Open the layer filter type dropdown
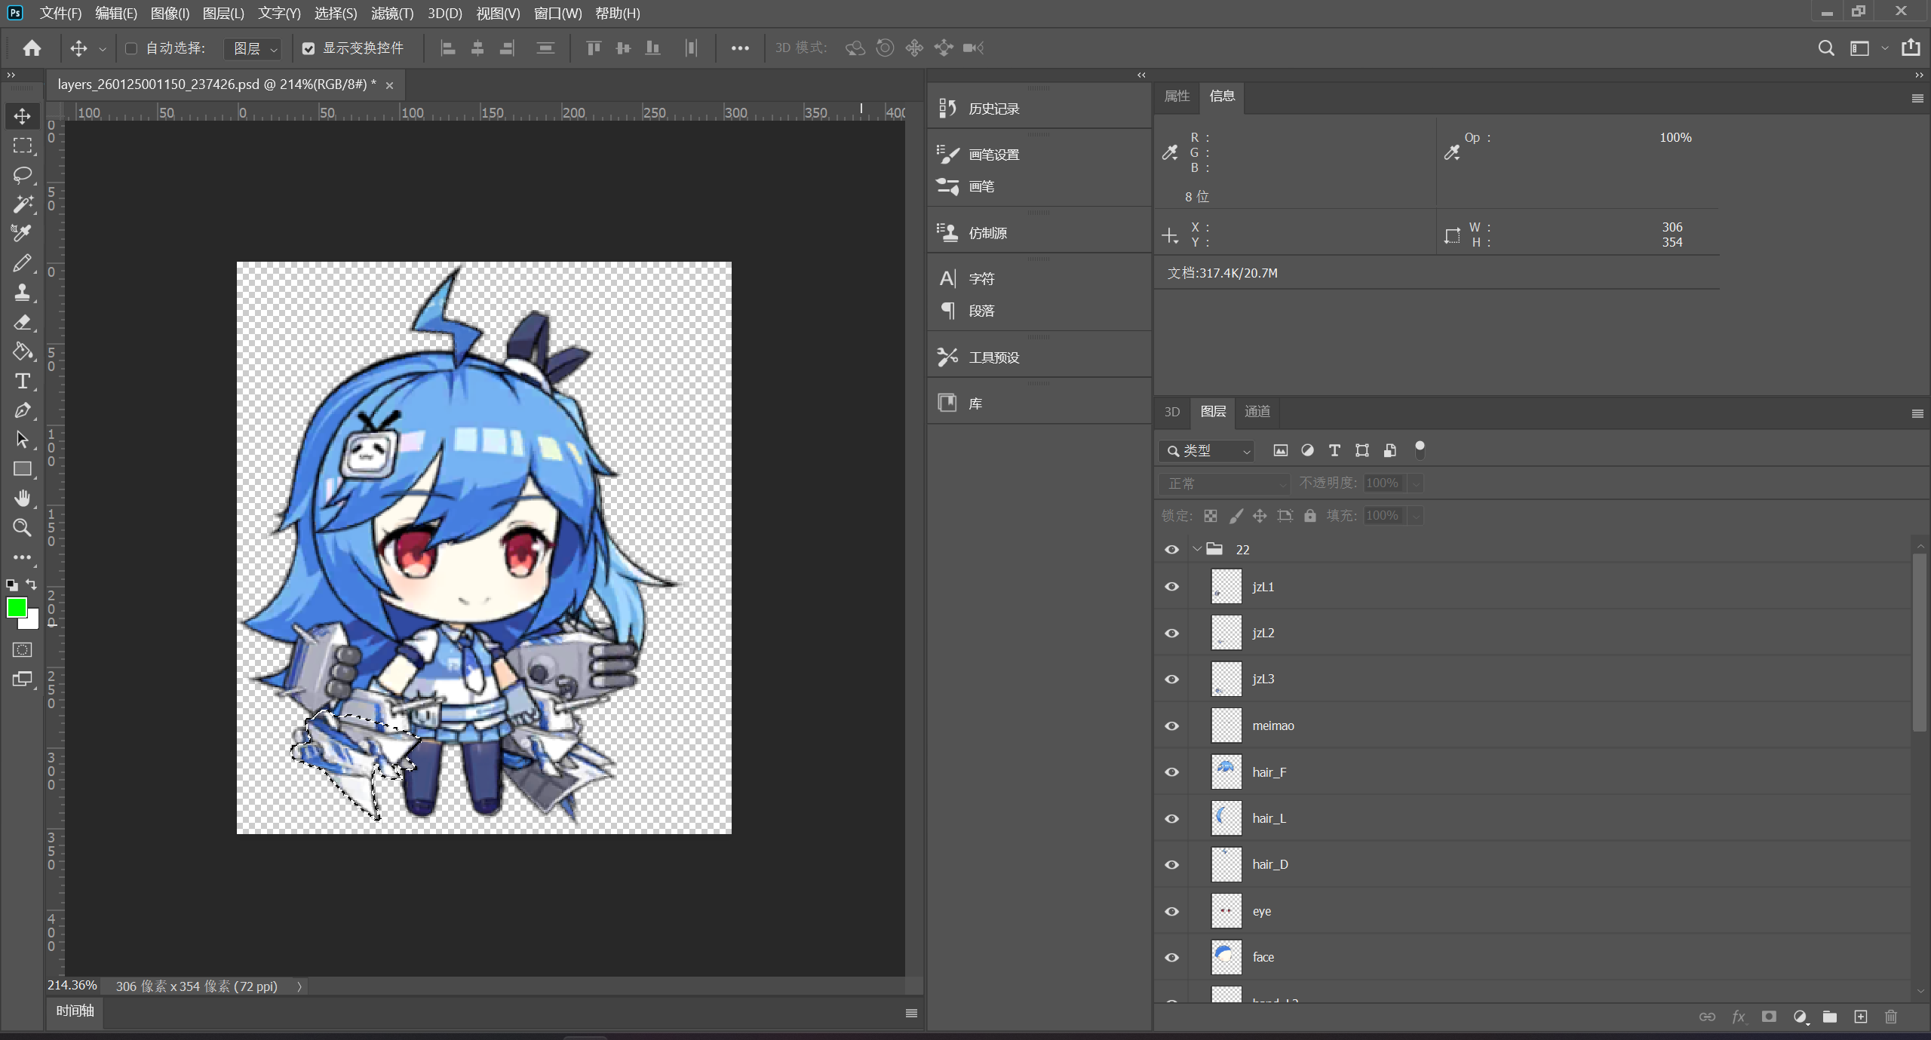The height and width of the screenshot is (1040, 1931). coord(1206,451)
